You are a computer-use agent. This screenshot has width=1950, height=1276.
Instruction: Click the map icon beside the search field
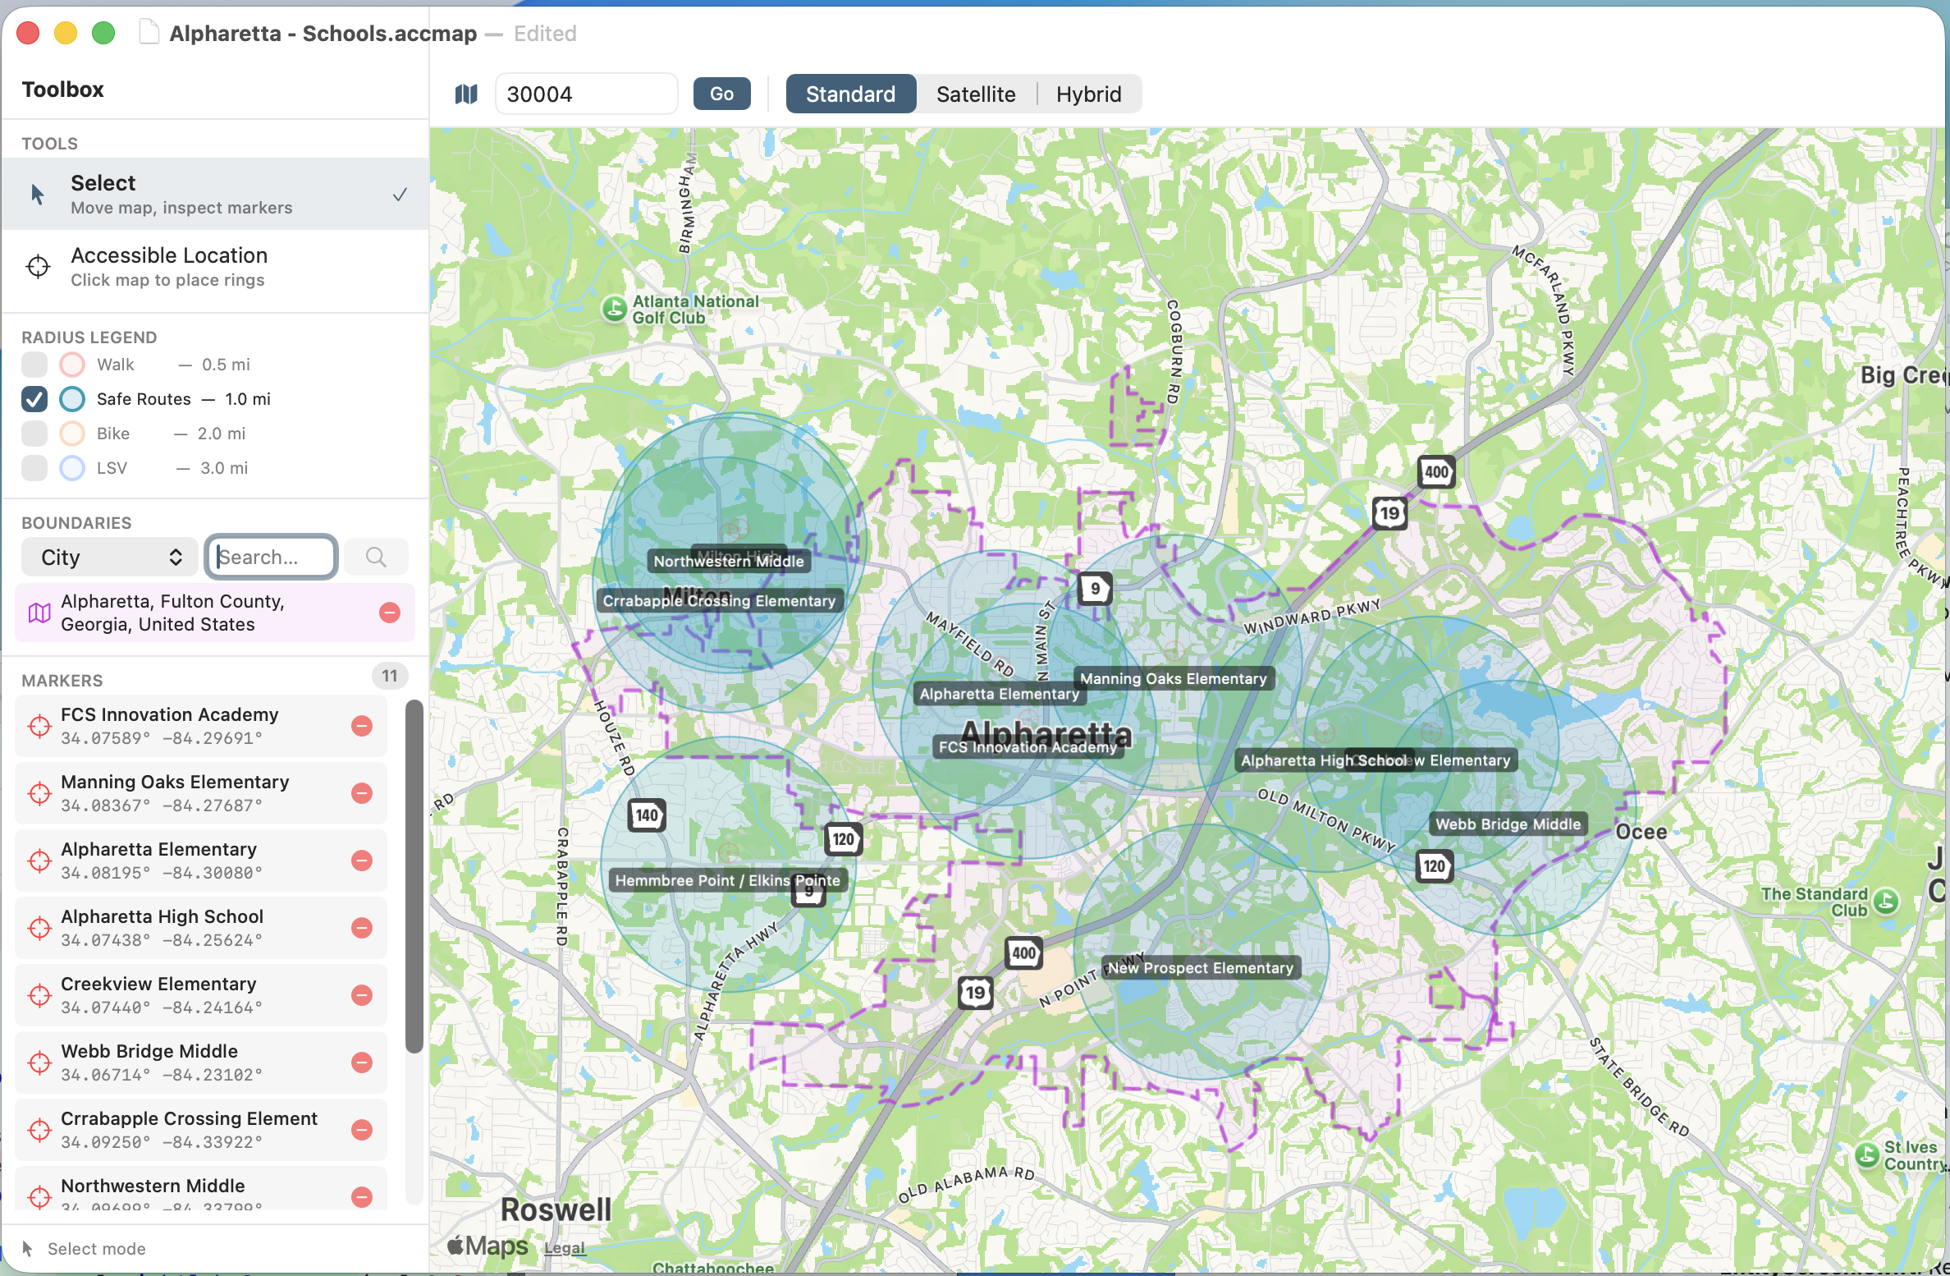point(466,94)
